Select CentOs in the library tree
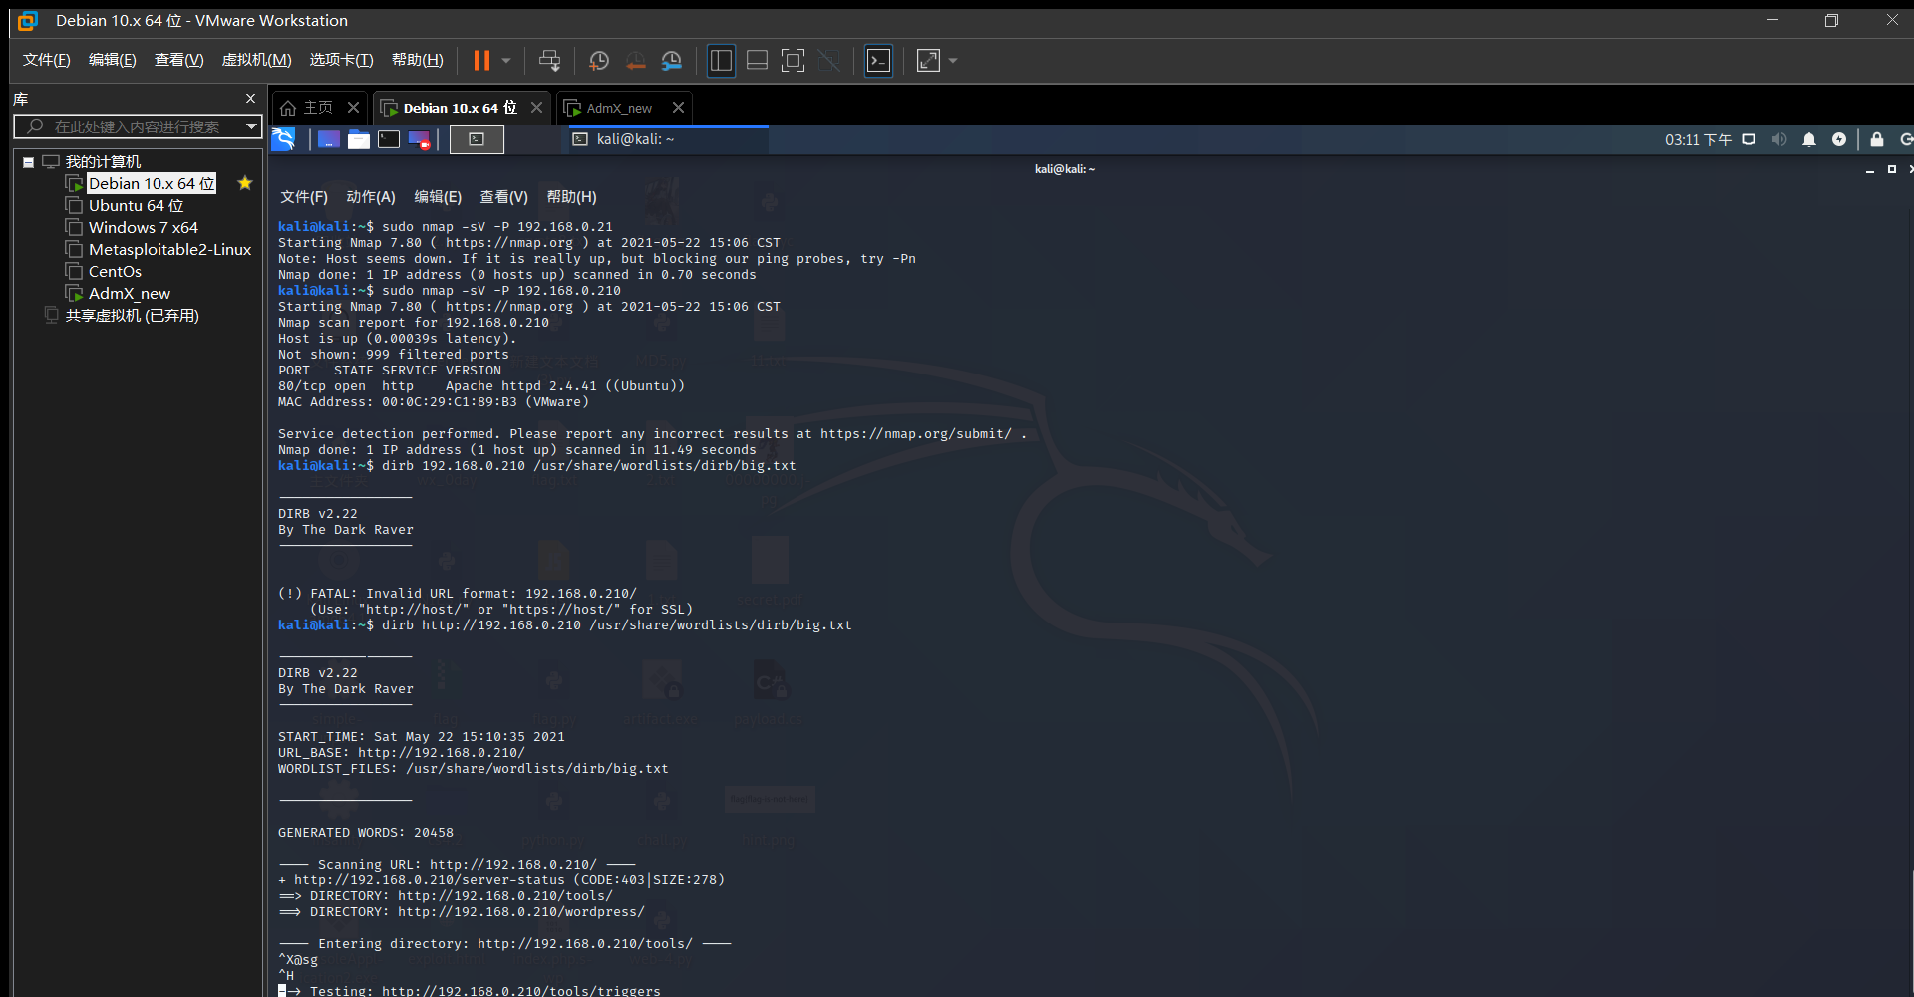Viewport: 1914px width, 997px height. 115,272
